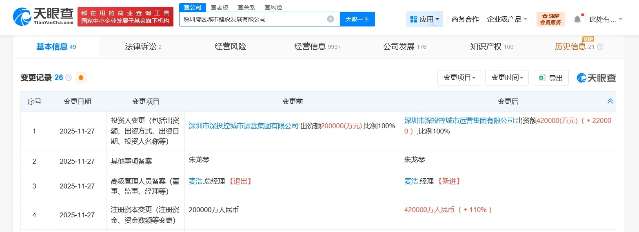639x232 pixels.
Task: Clear the search box with X icon
Action: tap(331, 19)
